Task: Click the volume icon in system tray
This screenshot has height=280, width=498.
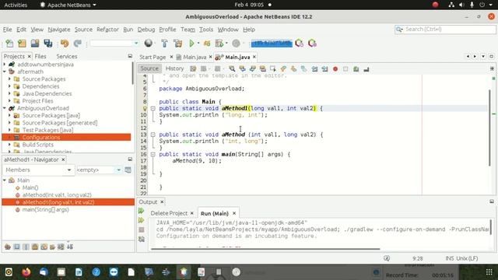Action: pyautogui.click(x=461, y=5)
